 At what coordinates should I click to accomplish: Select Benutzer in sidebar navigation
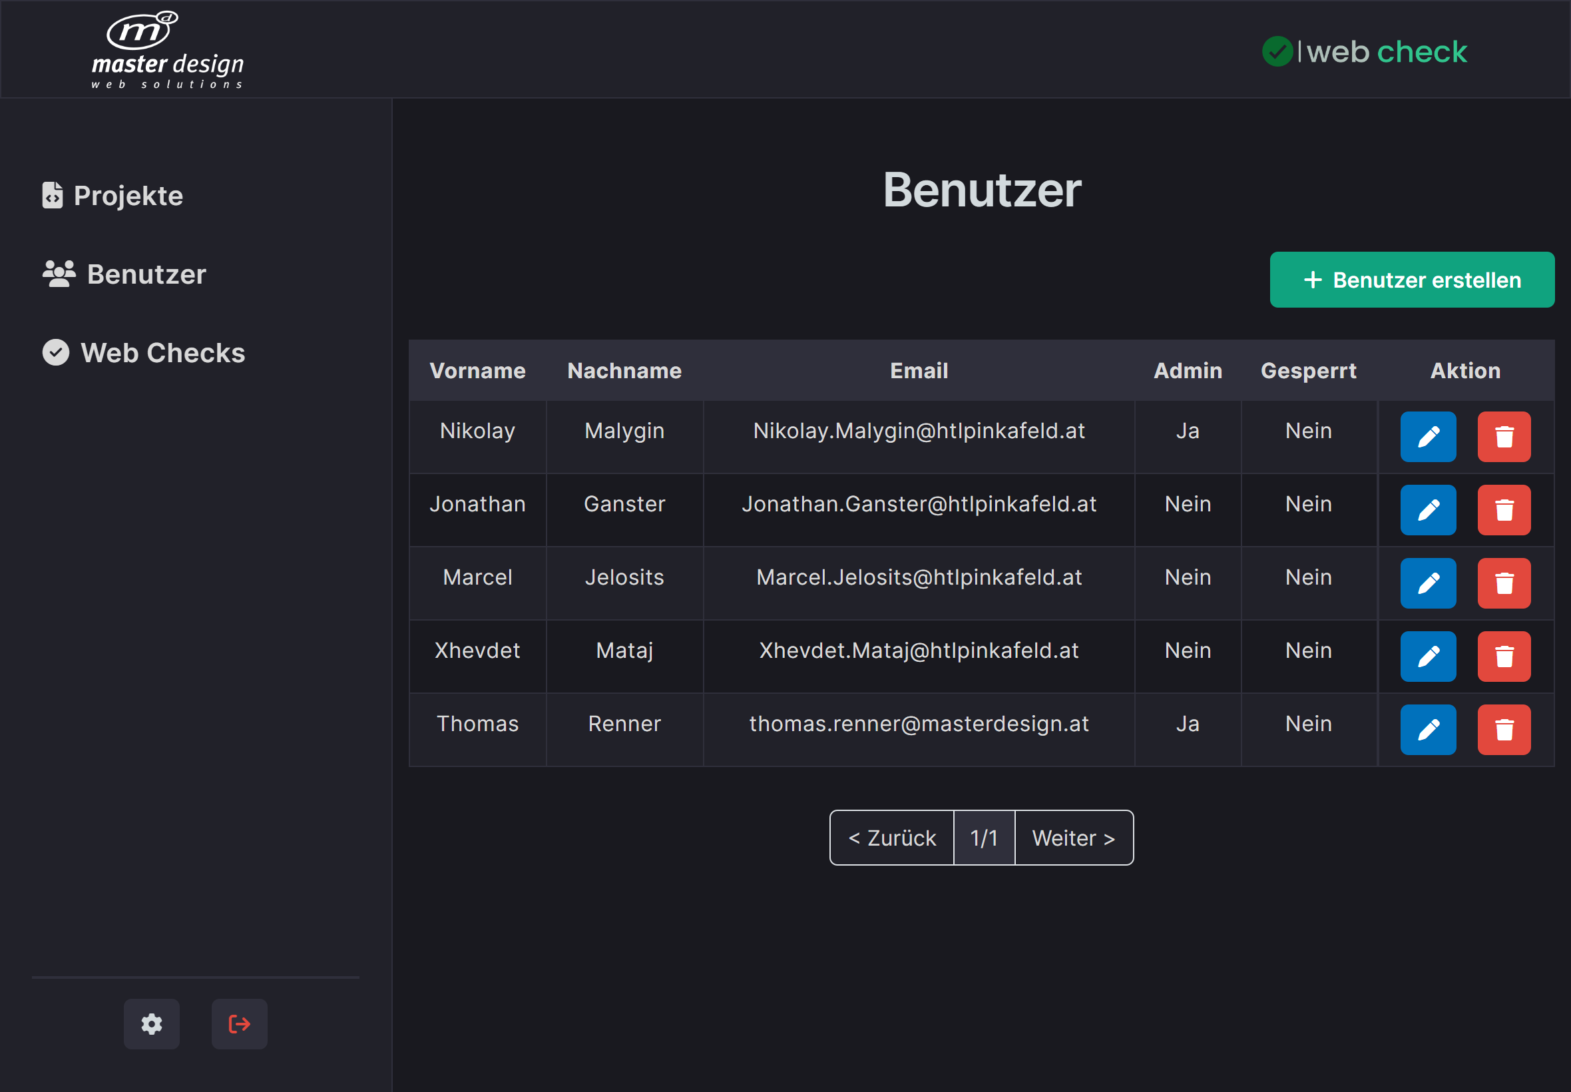pos(124,274)
